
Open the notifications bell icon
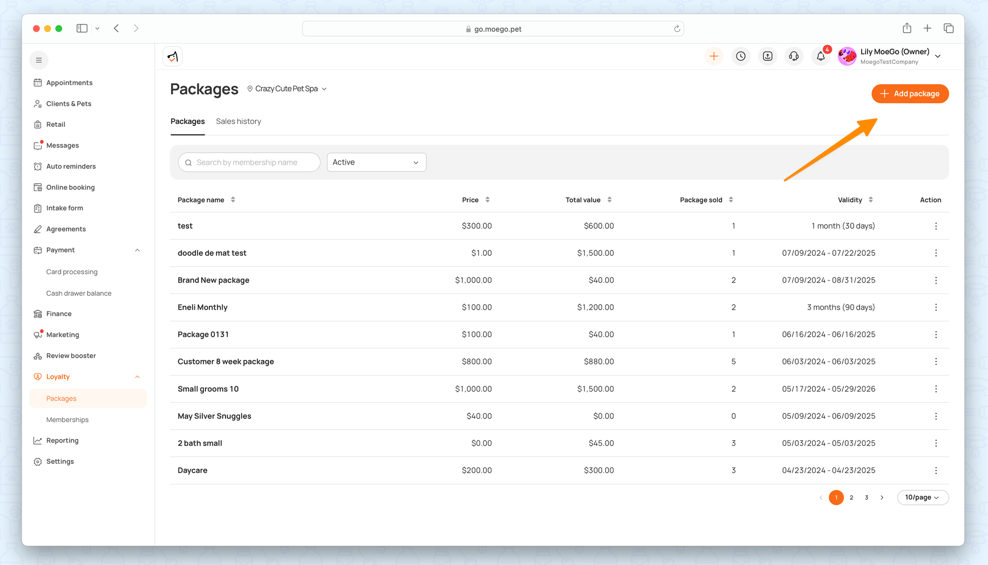point(821,56)
